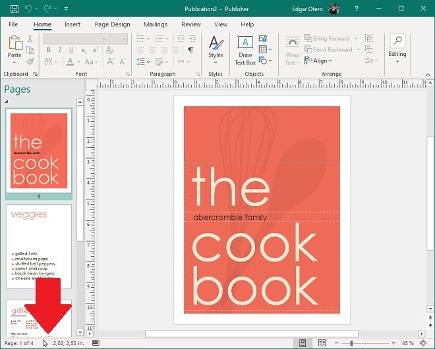Screen dimensions: 435x349
Task: Toggle Underline formatting
Action: (71, 50)
